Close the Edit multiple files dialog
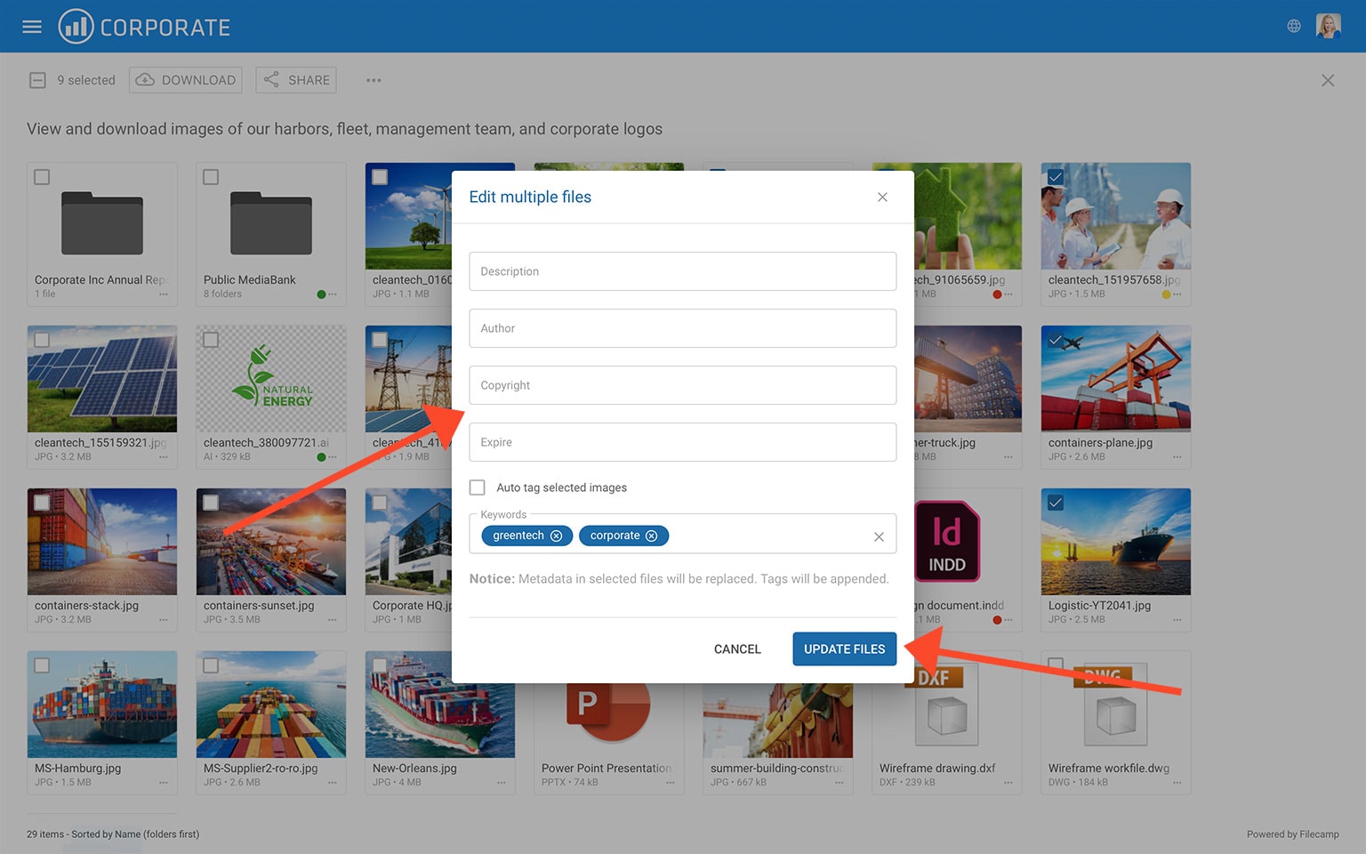Viewport: 1366px width, 854px height. point(882,197)
